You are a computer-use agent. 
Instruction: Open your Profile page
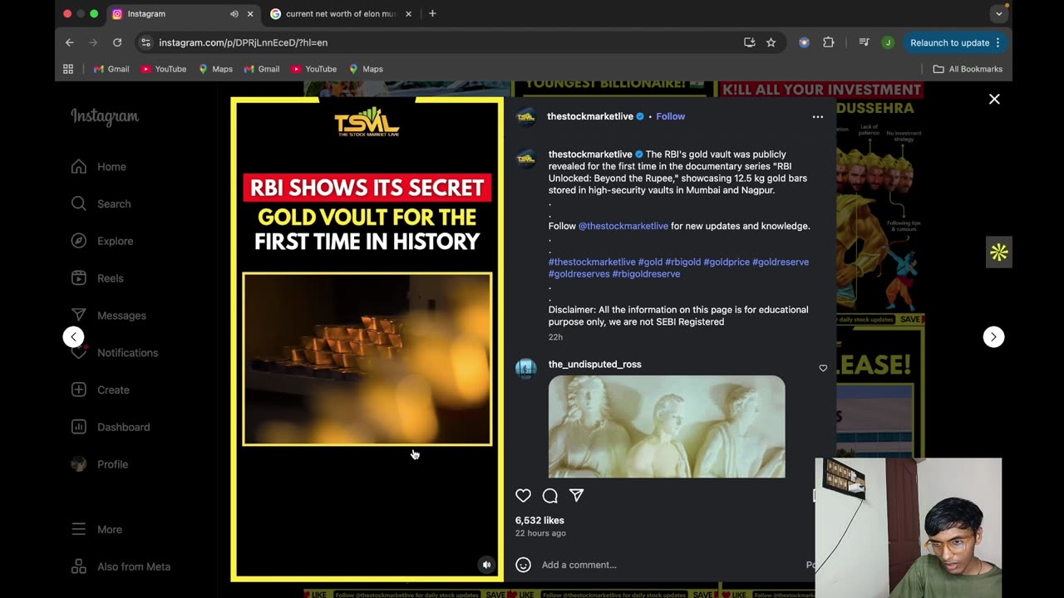[x=100, y=464]
